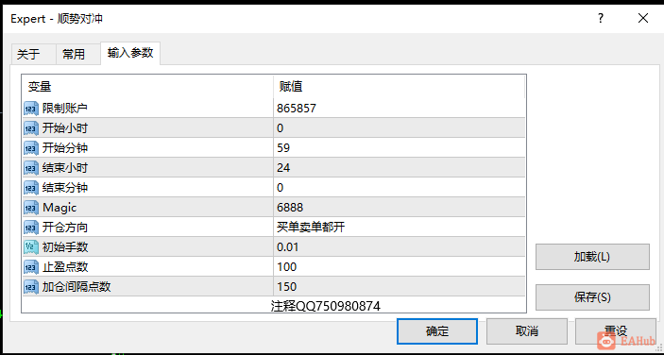Click the integer icon beside 开始分钟
Screen dimensions: 664x355
[x=31, y=148]
